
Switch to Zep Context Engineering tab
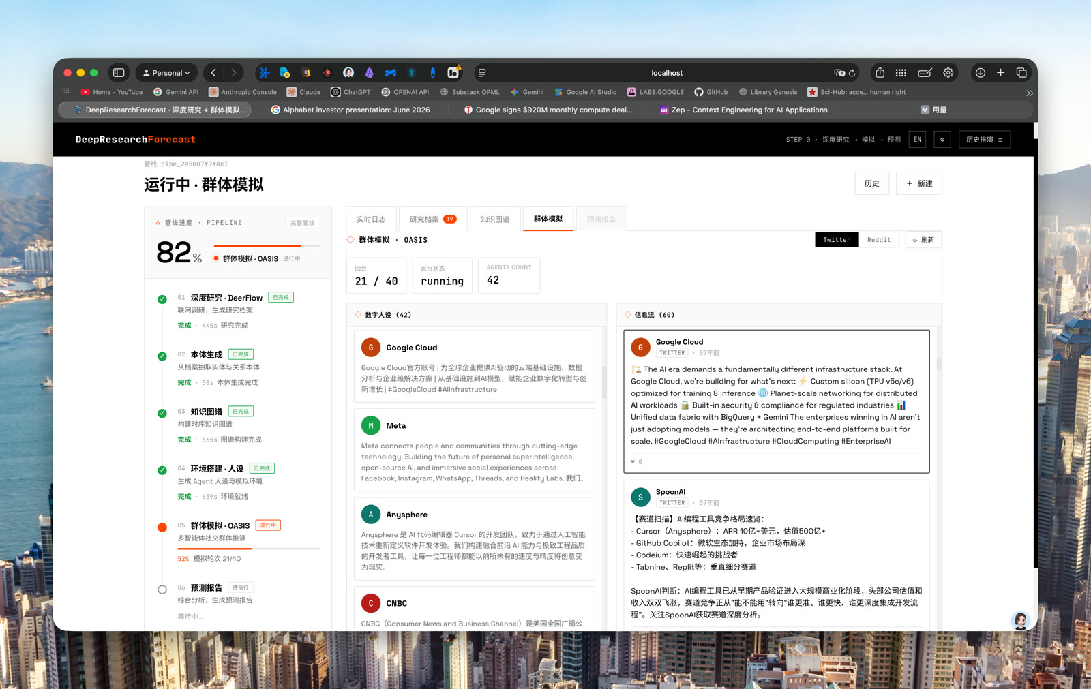[x=744, y=110]
